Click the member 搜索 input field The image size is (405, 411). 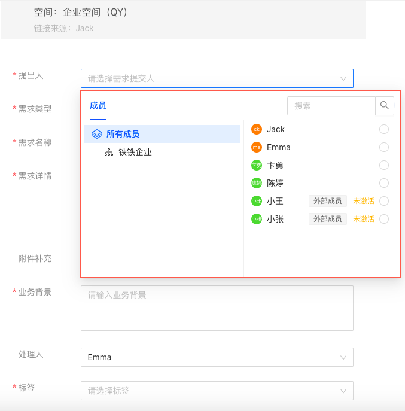click(x=331, y=106)
